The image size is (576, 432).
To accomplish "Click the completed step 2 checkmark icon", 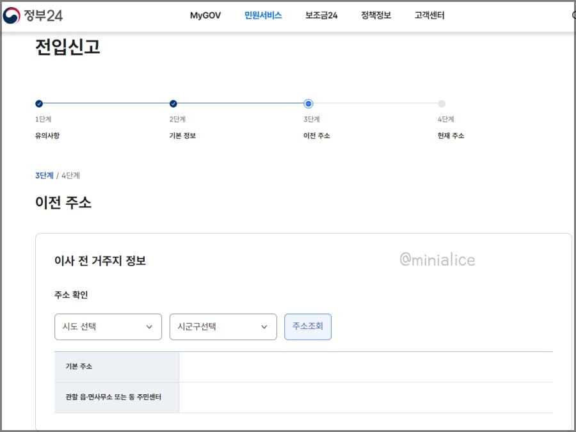I will pyautogui.click(x=173, y=103).
